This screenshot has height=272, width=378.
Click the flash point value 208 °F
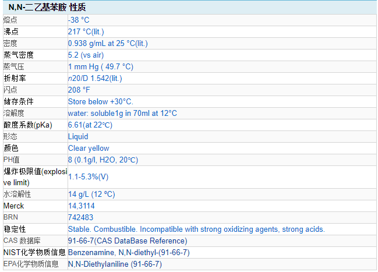pos(79,90)
